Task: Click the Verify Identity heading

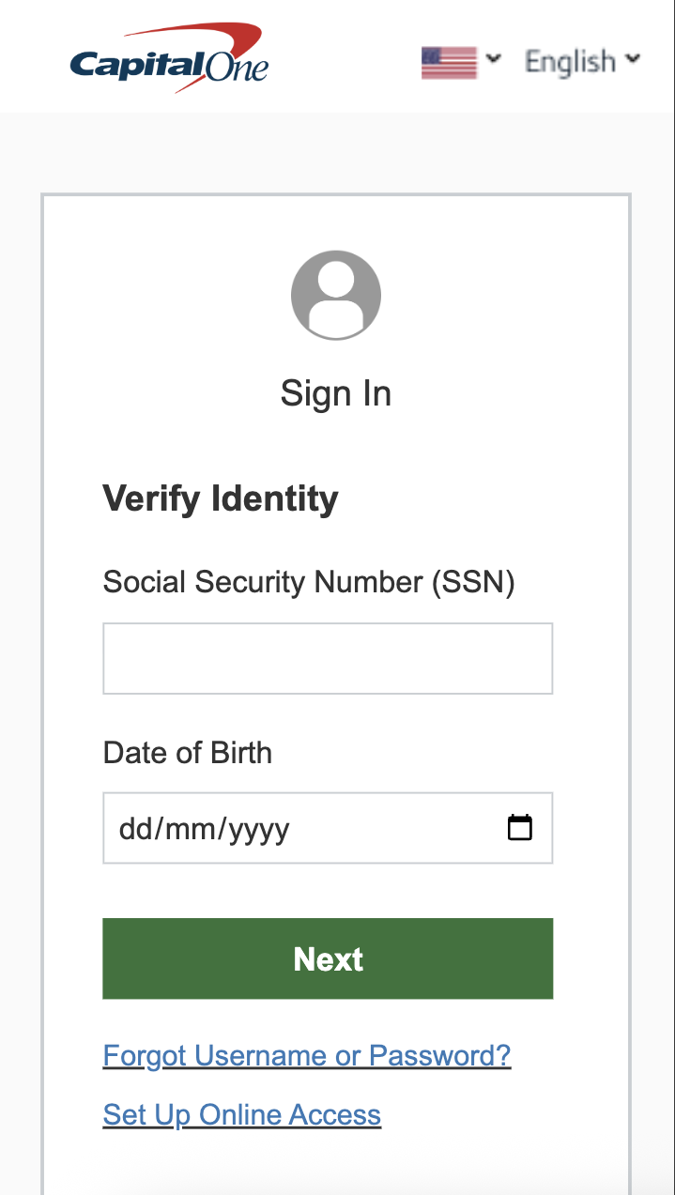Action: pyautogui.click(x=221, y=498)
